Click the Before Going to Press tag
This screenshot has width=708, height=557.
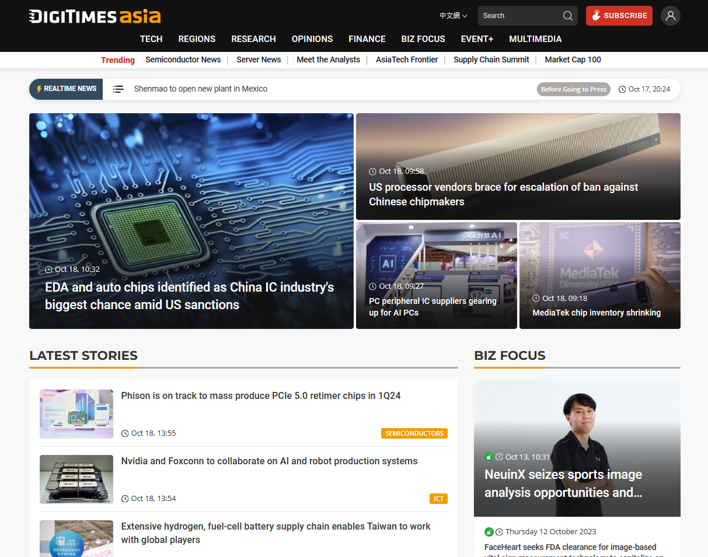coord(574,89)
